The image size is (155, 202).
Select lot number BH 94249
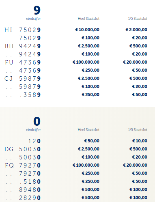pyautogui.click(x=23, y=46)
